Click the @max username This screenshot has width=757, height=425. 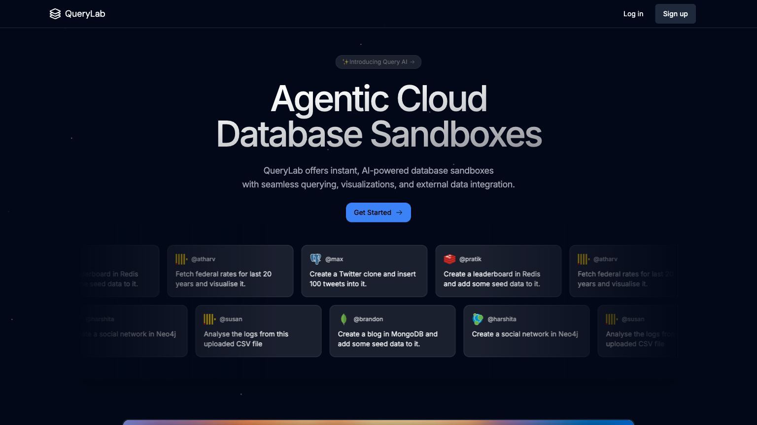click(334, 259)
